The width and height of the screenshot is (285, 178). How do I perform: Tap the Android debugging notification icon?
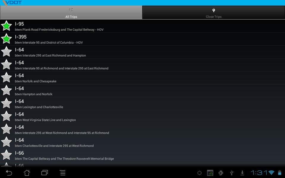(221, 173)
